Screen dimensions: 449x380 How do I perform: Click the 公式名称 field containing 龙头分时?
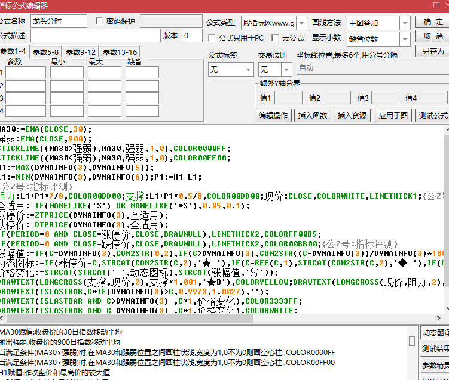coord(59,21)
